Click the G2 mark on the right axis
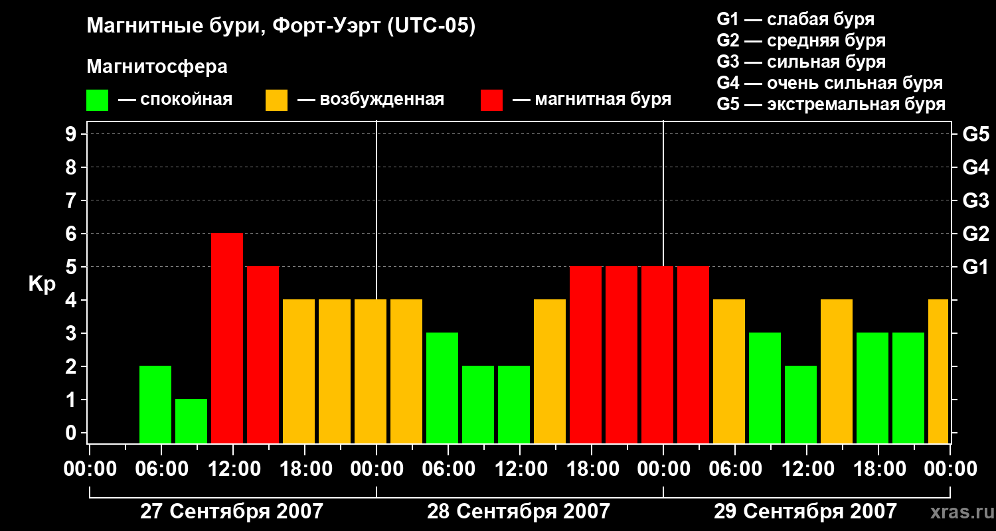996x531 pixels. tap(975, 234)
